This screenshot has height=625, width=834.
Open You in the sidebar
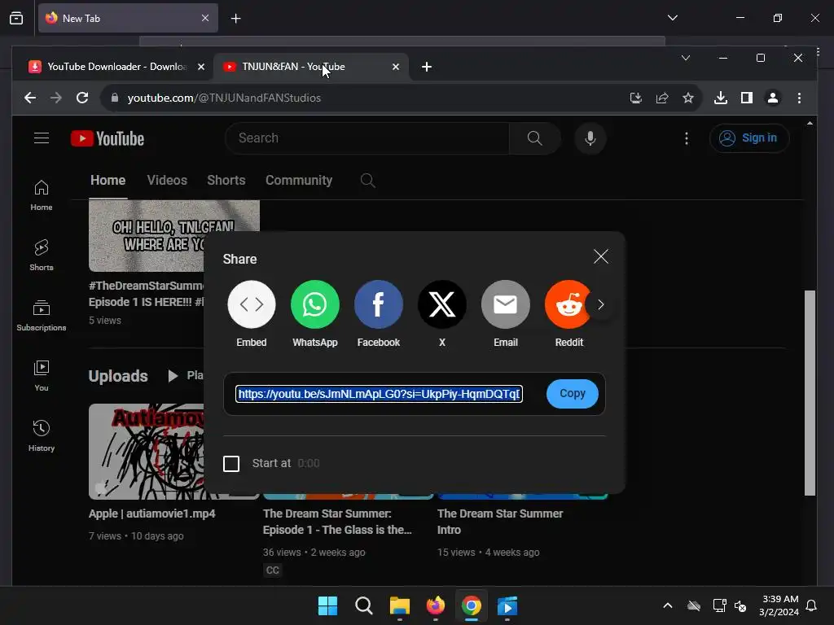pyautogui.click(x=42, y=376)
